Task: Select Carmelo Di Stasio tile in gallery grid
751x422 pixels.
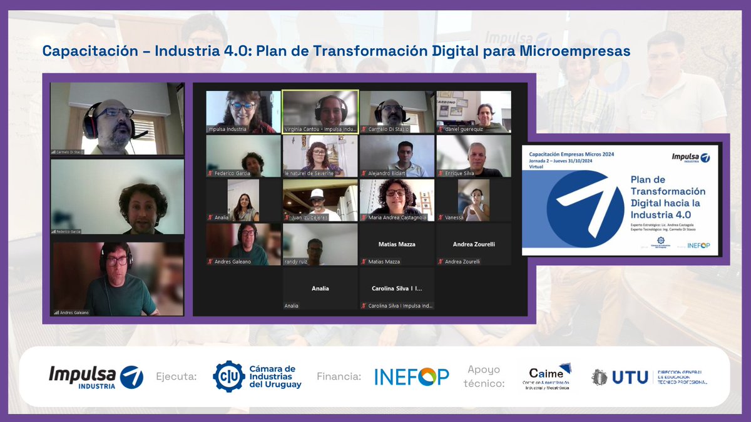Action: [397, 112]
